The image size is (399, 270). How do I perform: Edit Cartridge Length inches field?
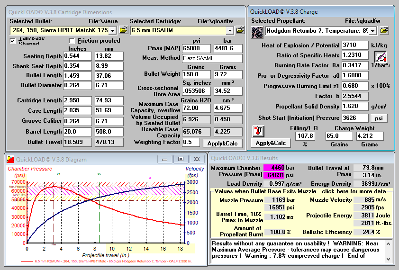(x=77, y=100)
